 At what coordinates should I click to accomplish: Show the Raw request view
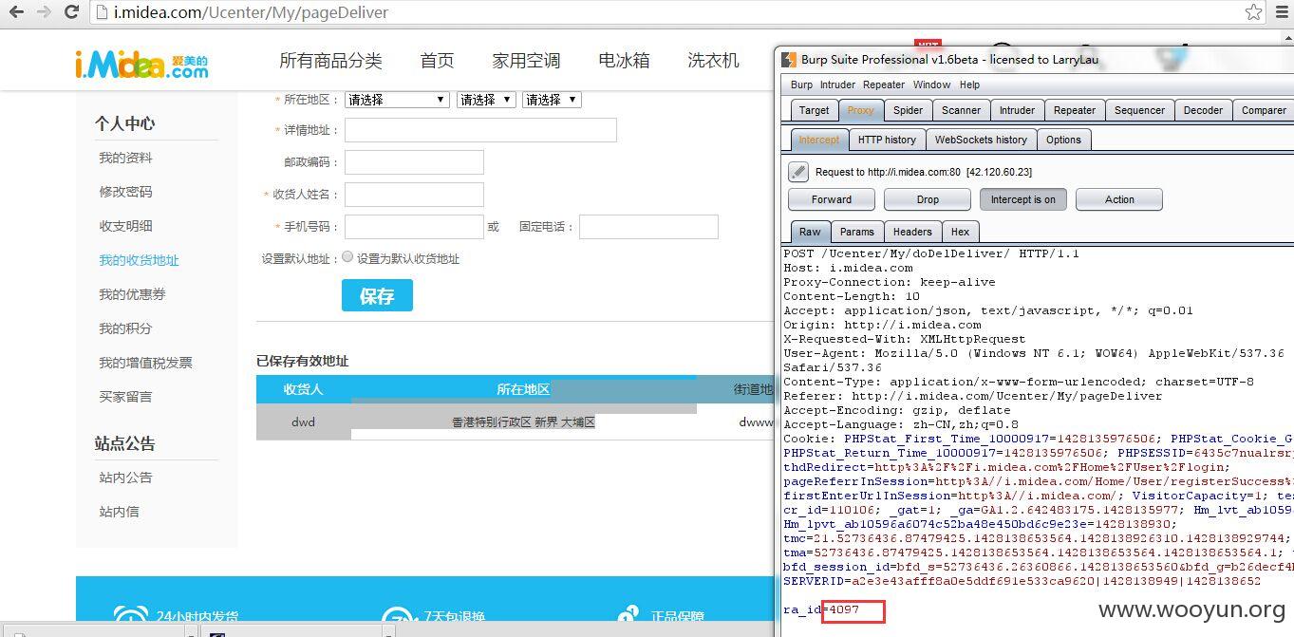point(810,232)
